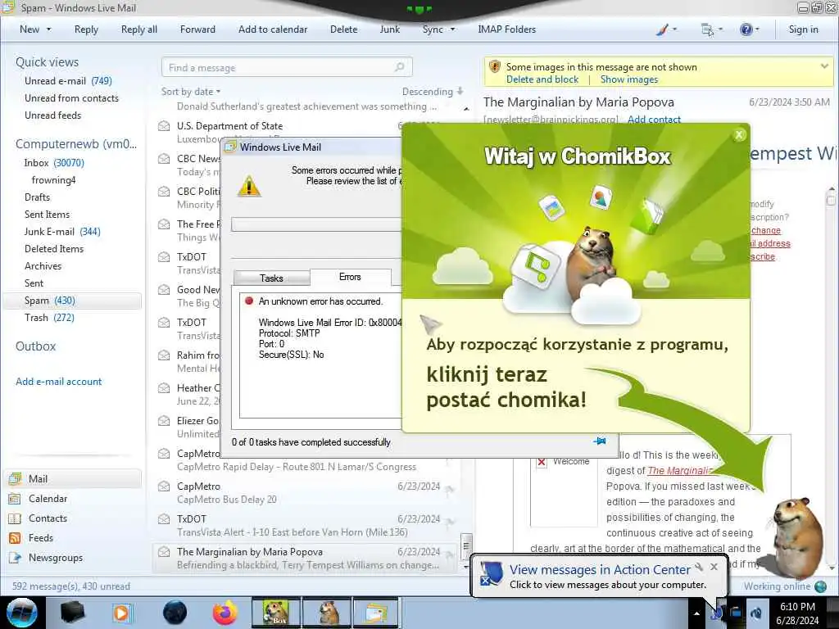This screenshot has height=629, width=839.
Task: Open the Trash (272) folder
Action: click(49, 318)
